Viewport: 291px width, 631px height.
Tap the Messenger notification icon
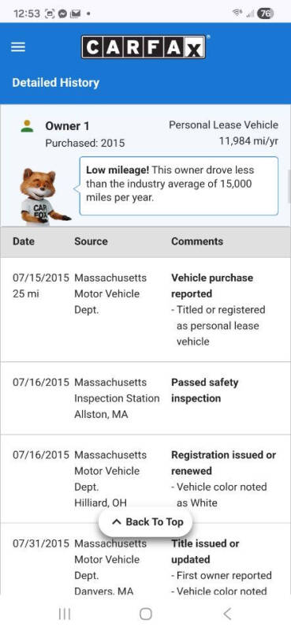pyautogui.click(x=62, y=13)
